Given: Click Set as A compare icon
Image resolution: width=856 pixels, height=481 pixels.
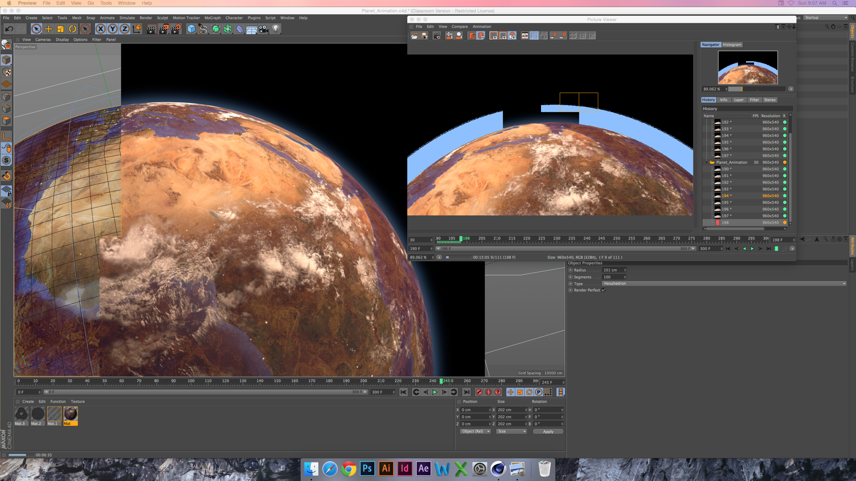Looking at the screenshot, I should 554,36.
